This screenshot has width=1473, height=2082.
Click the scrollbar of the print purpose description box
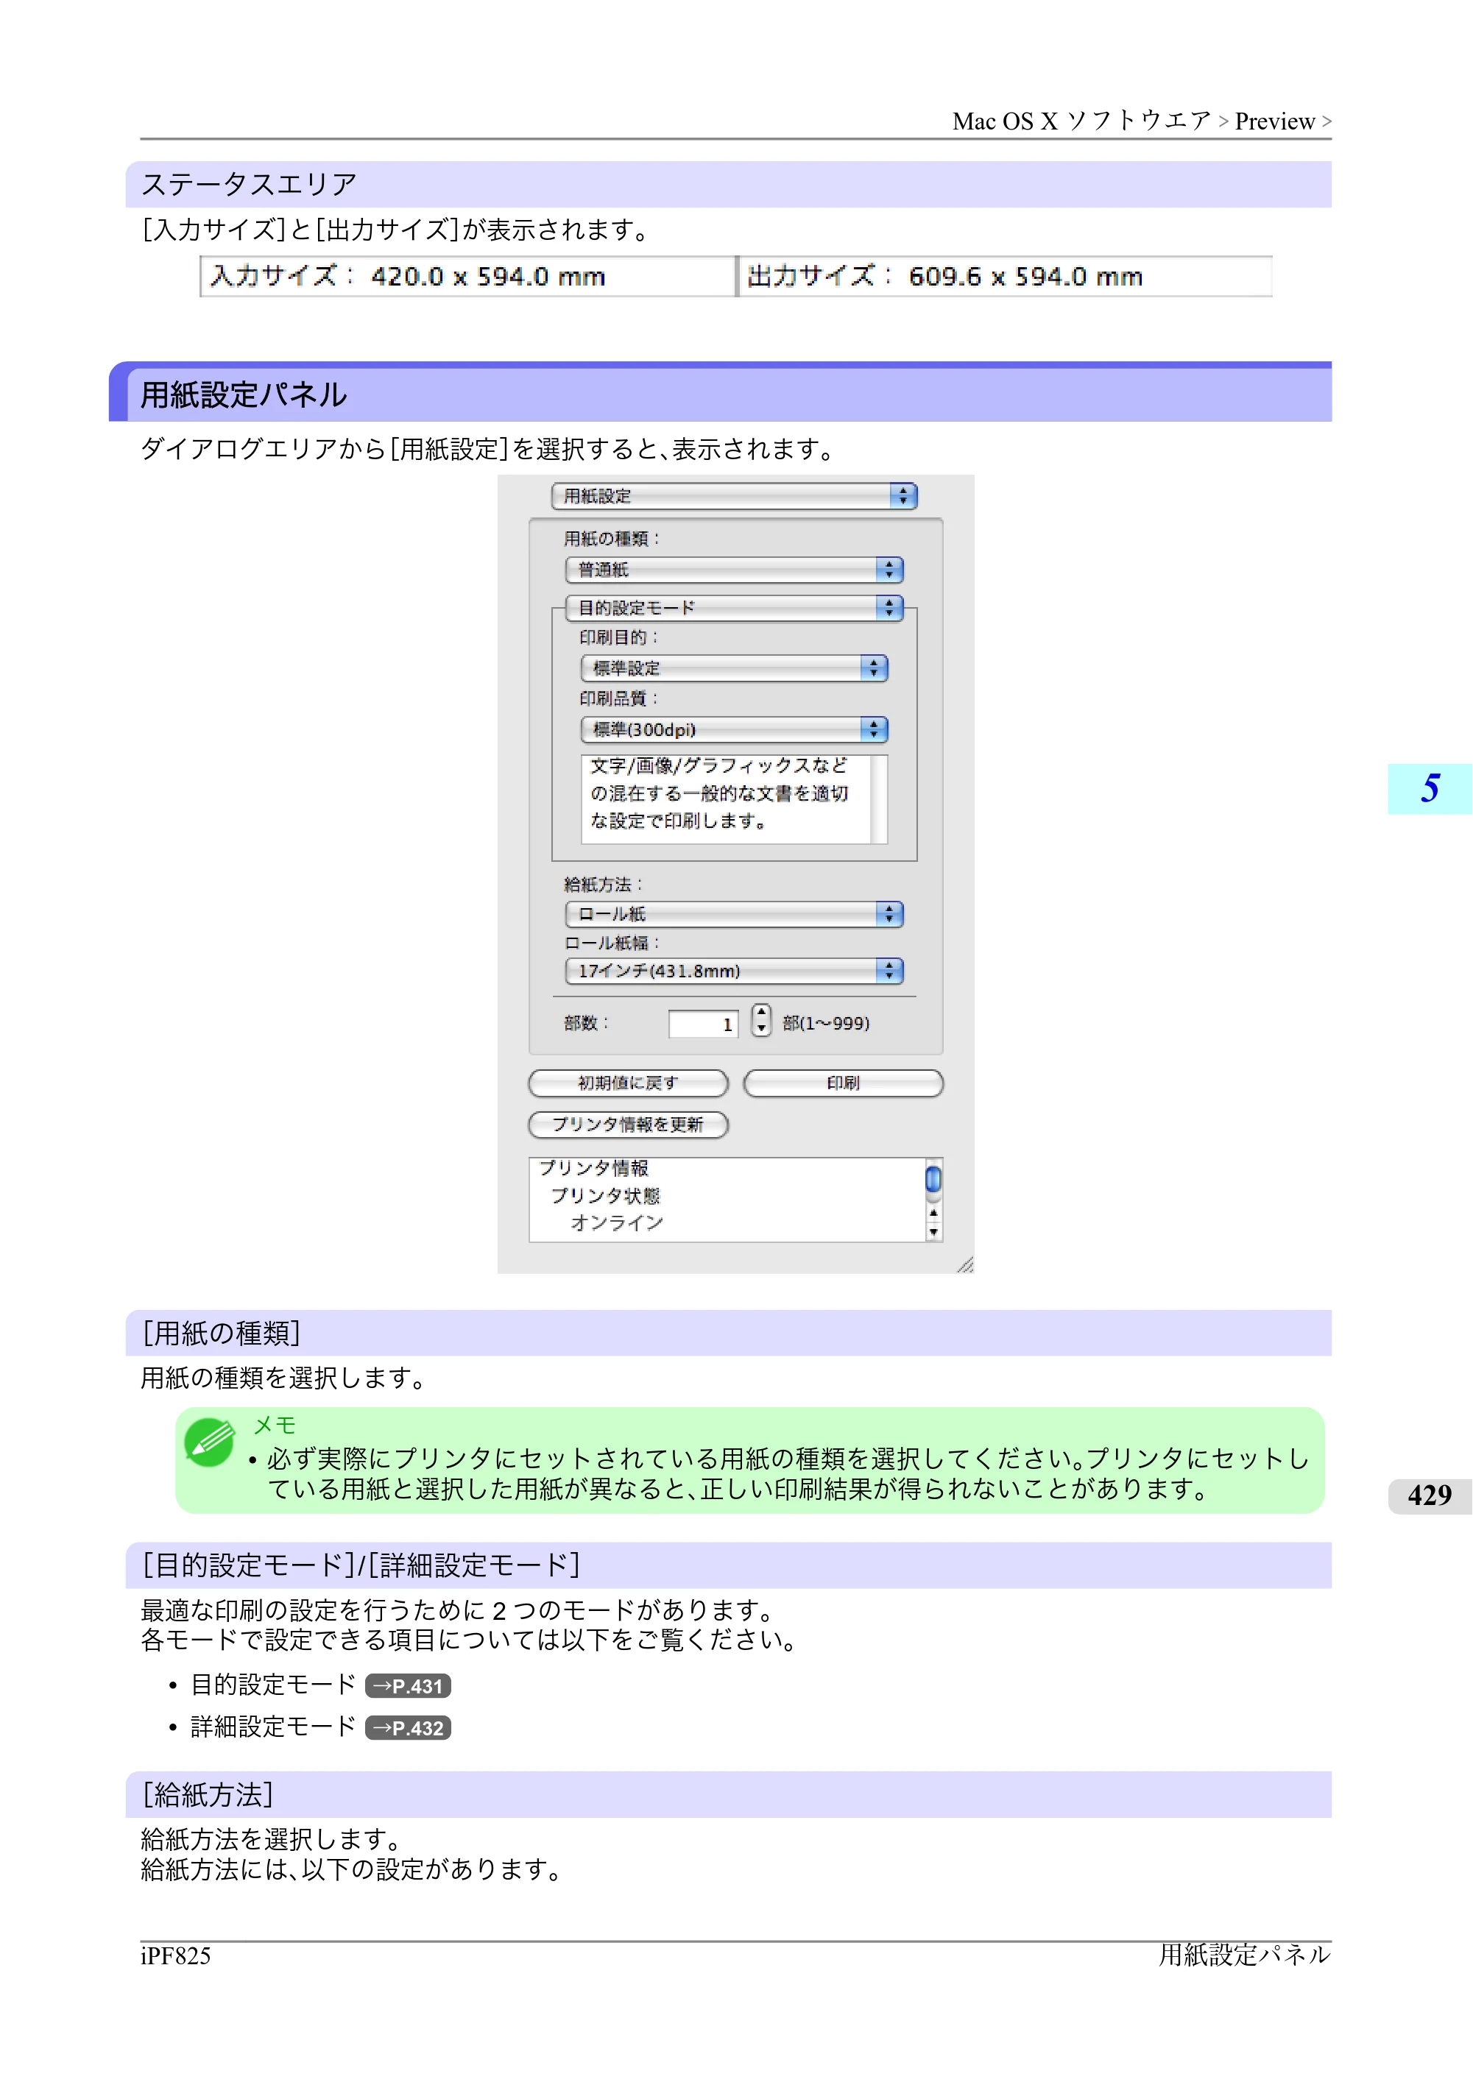[879, 799]
